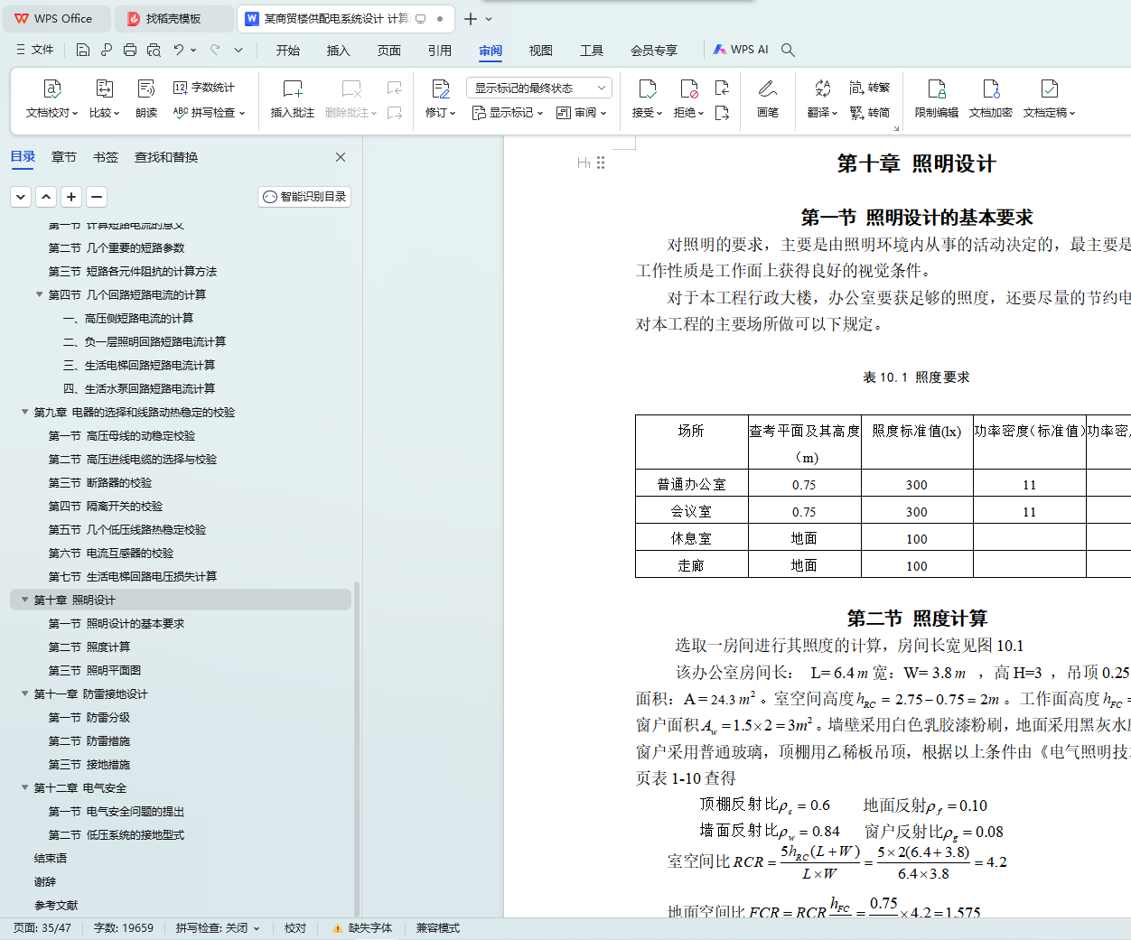This screenshot has width=1131, height=940.
Task: Collapse the 第十二章 电气安全 node
Action: (24, 787)
